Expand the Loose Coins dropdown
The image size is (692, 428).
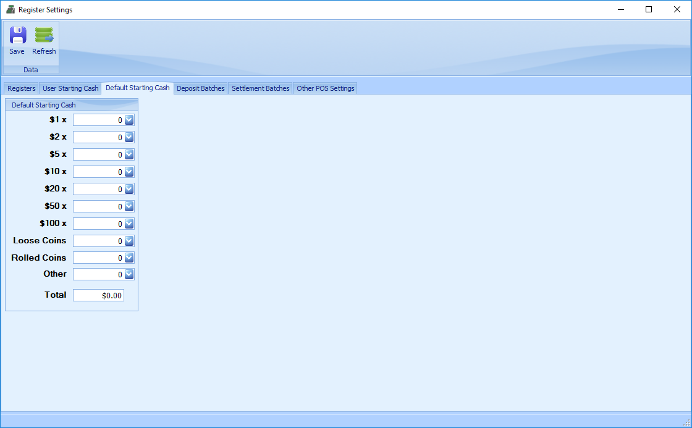[129, 241]
